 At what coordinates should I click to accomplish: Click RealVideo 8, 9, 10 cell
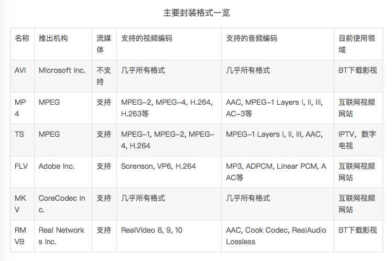[169, 236]
